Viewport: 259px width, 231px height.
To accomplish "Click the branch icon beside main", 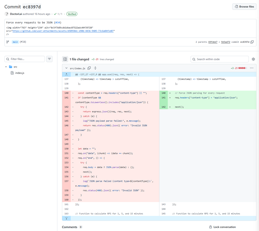I will point(8,42).
